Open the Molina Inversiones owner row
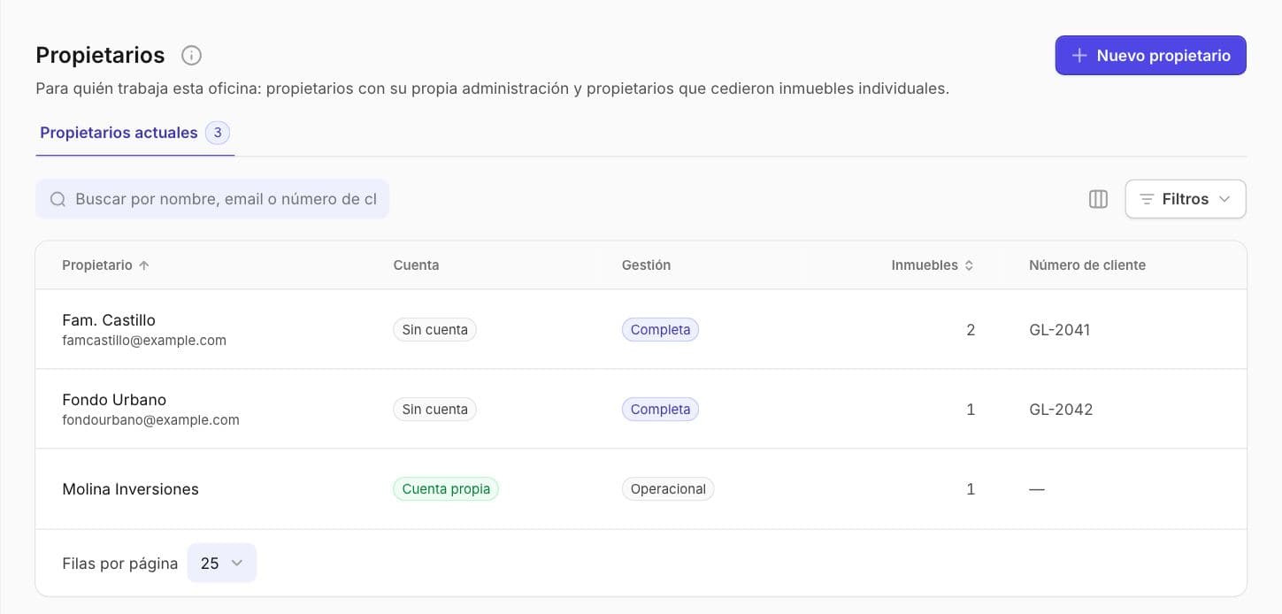The height and width of the screenshot is (614, 1282). coord(641,489)
